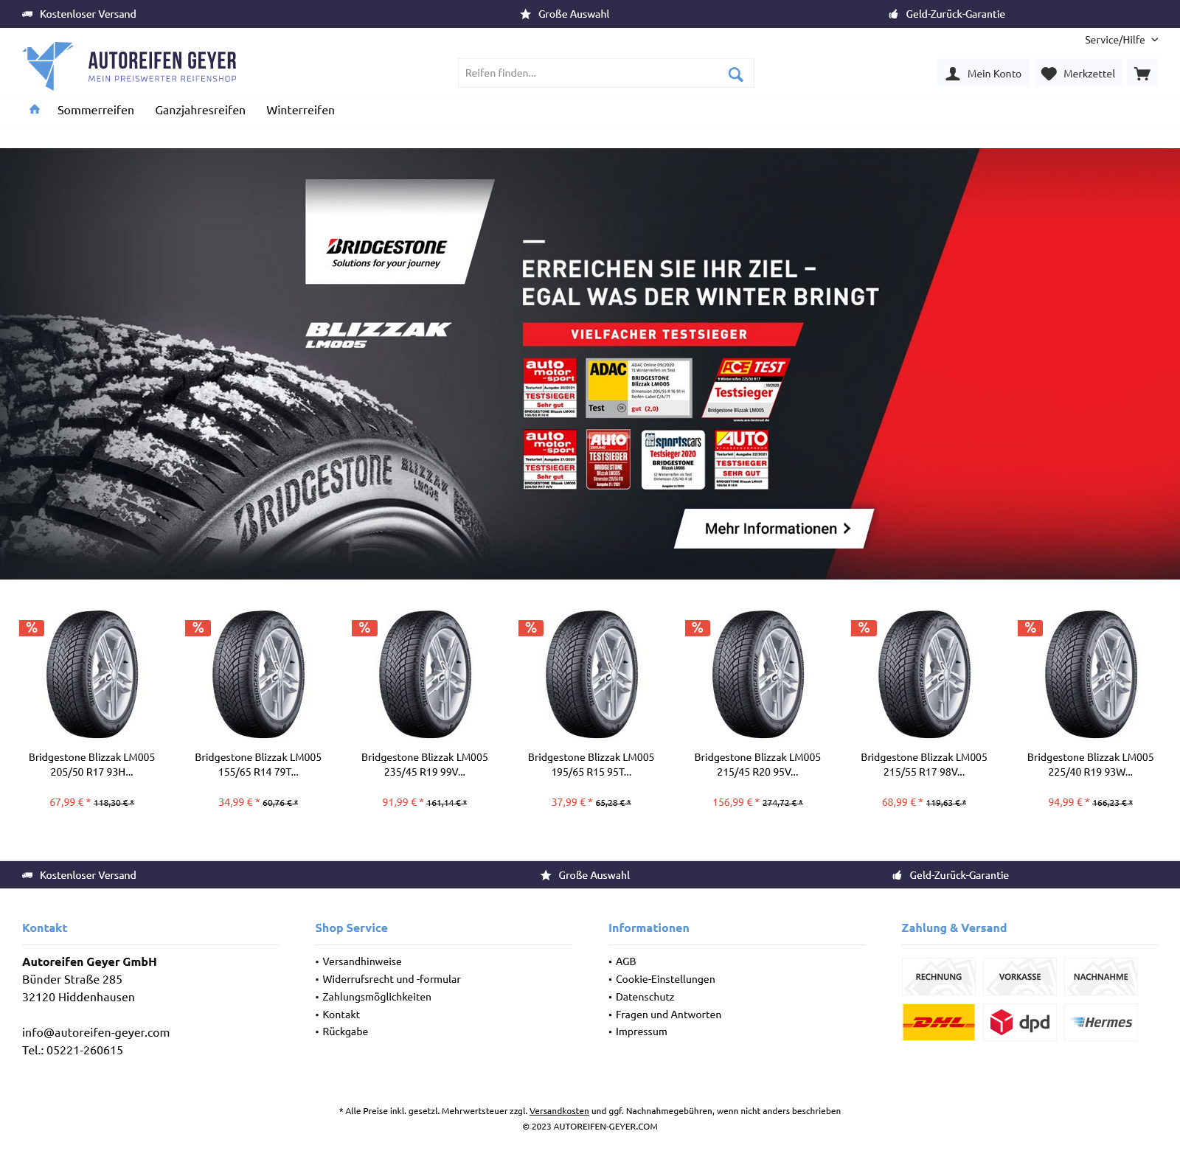Open the Winterreifen menu

click(x=300, y=110)
